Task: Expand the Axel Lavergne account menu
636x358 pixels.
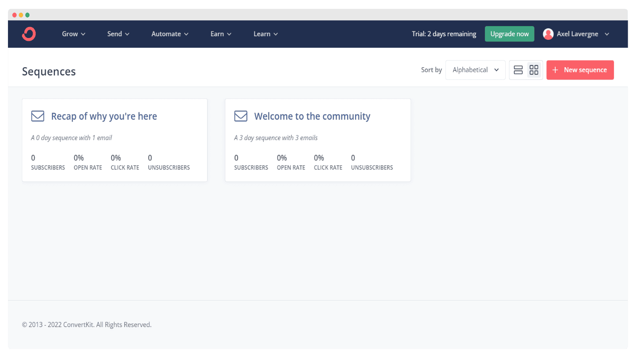Action: 577,34
